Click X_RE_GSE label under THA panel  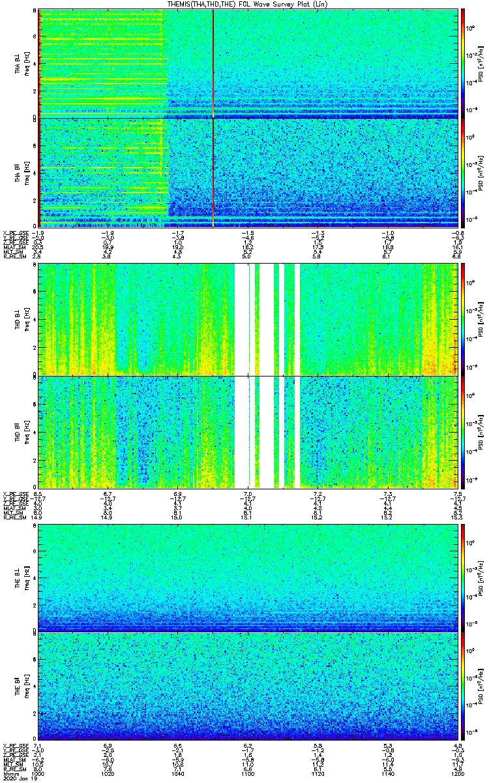click(x=15, y=232)
